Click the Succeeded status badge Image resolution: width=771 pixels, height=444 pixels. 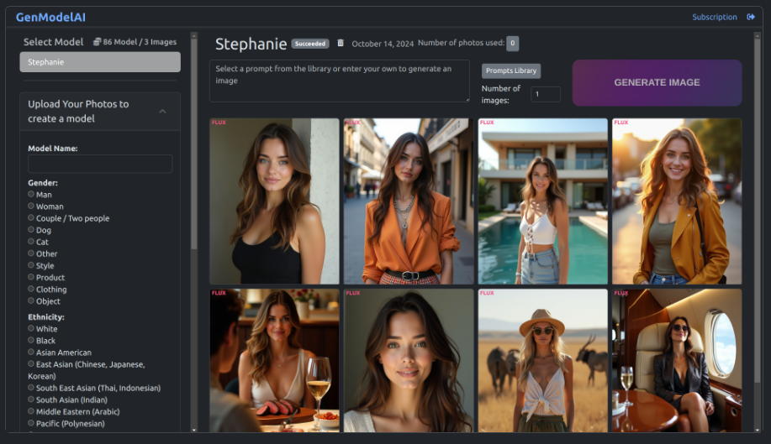point(310,44)
